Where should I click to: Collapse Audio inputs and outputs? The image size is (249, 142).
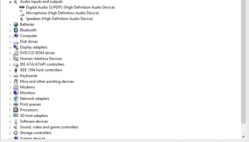(10, 2)
